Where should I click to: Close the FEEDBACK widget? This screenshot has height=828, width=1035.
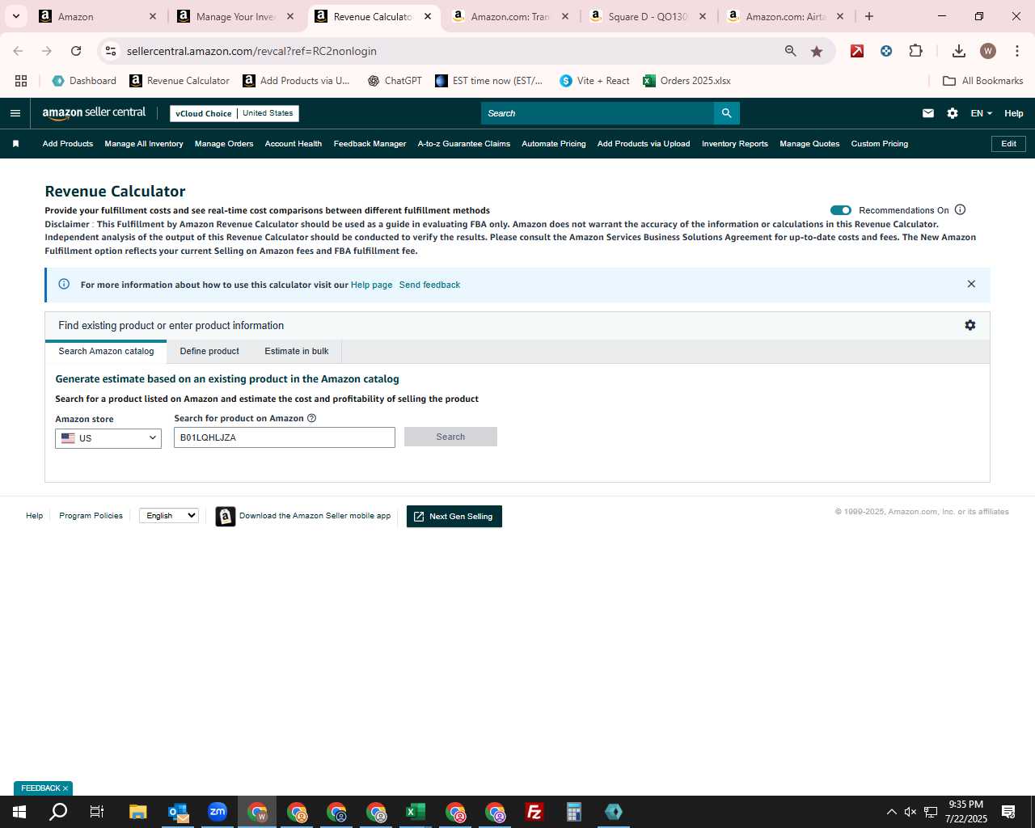pos(65,788)
